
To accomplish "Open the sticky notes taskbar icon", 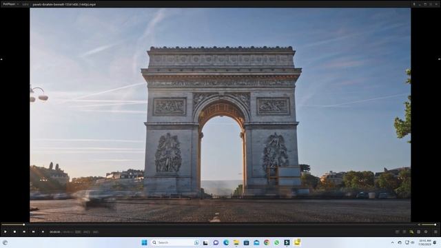I will click(297, 242).
